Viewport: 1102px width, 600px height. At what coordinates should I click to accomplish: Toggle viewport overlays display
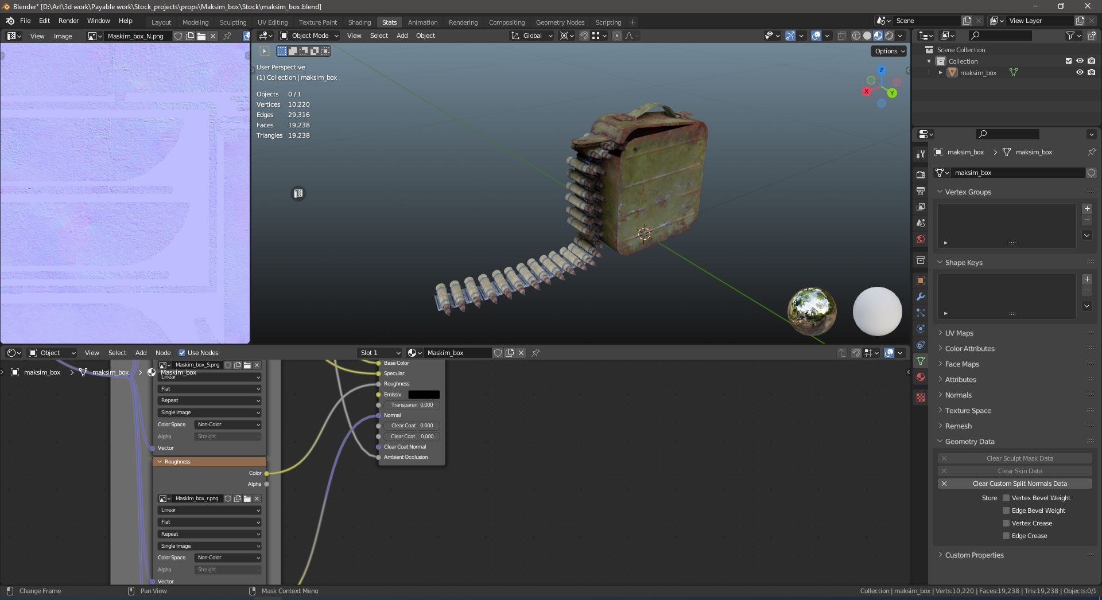(816, 36)
